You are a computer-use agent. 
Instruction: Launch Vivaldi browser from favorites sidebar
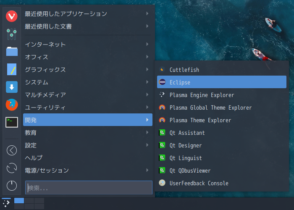tap(12, 16)
